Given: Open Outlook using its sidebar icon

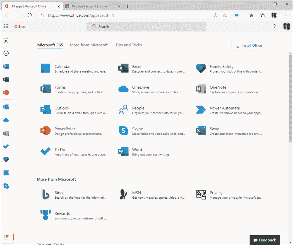Looking at the screenshot, I should [x=6, y=107].
